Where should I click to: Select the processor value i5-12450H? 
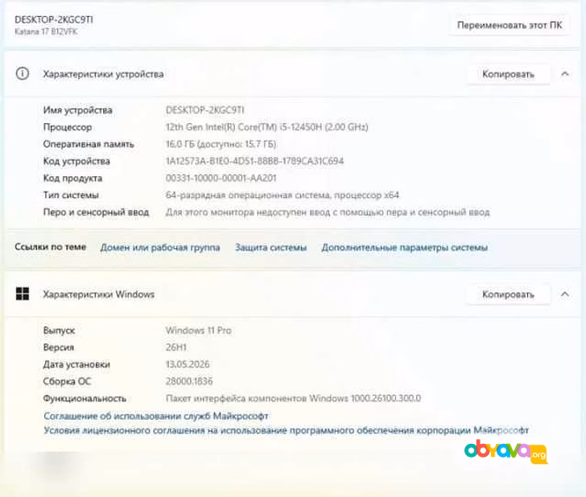pos(267,127)
